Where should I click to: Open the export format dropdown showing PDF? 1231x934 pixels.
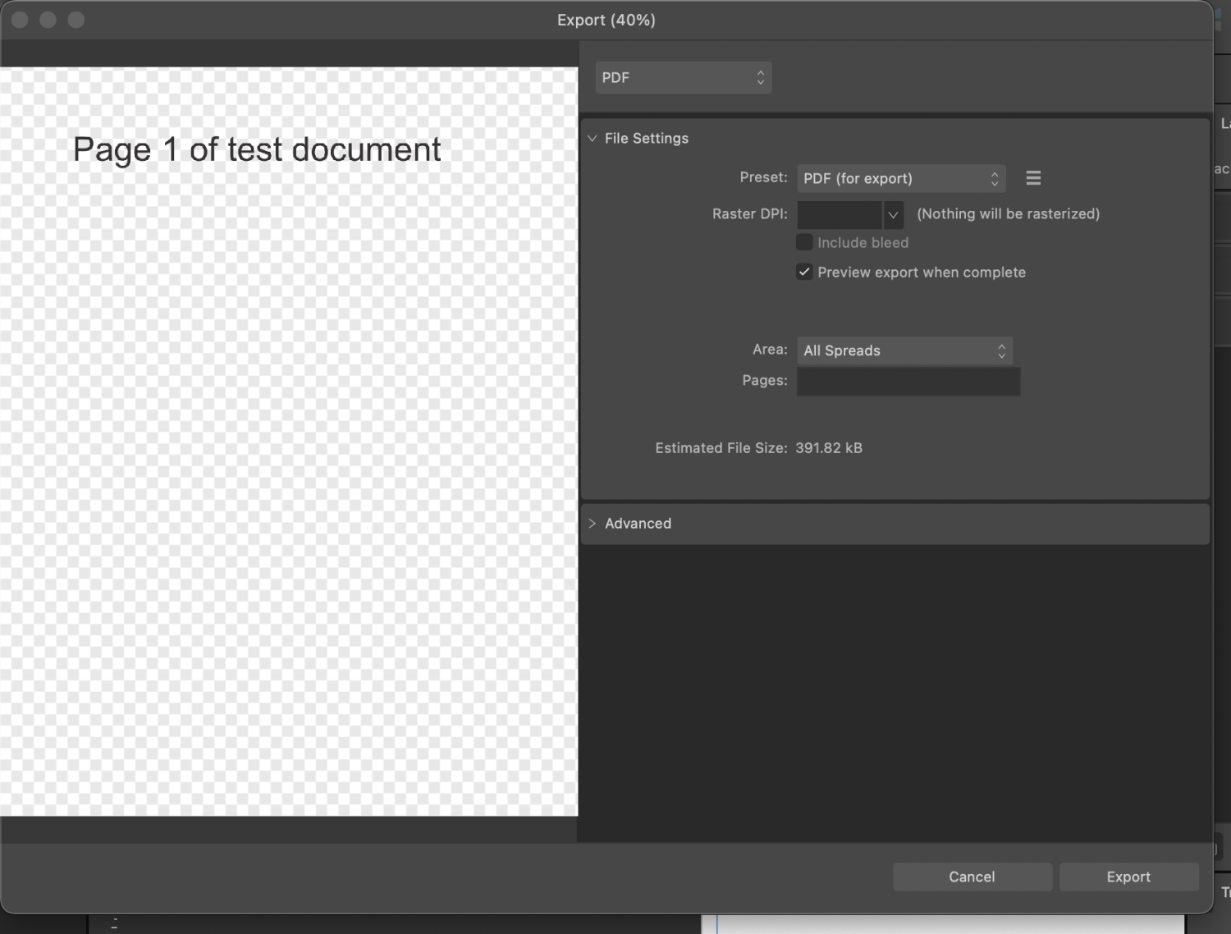pyautogui.click(x=684, y=77)
